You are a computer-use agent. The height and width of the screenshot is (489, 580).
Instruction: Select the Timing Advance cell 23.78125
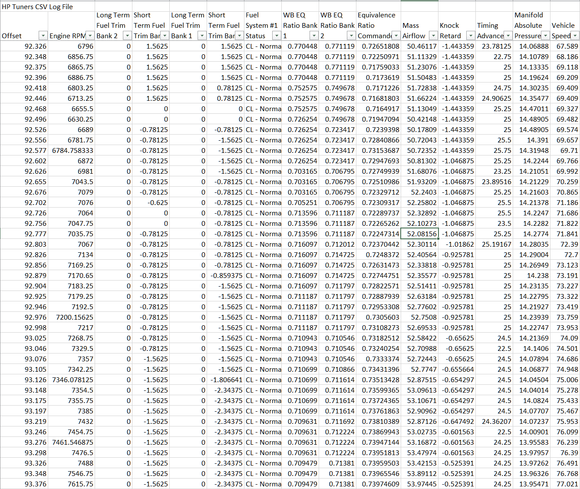tap(494, 46)
